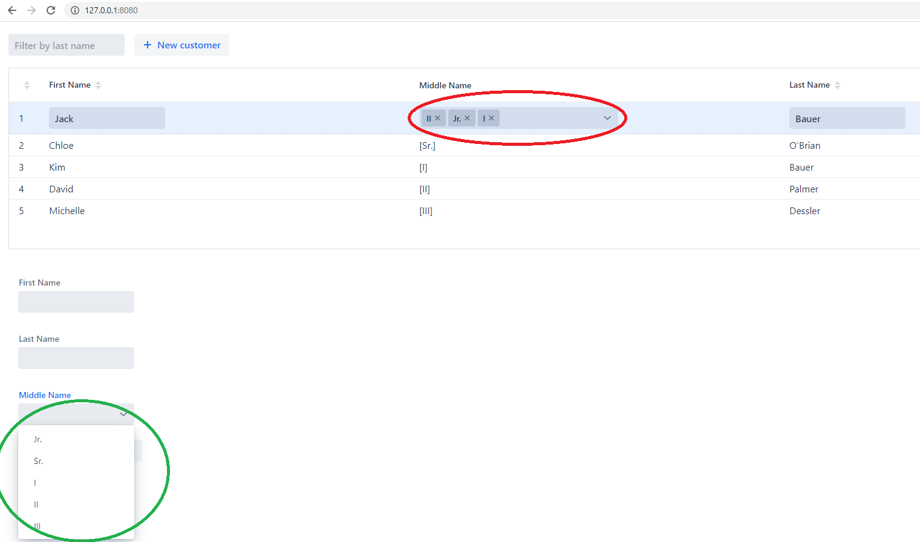Select 'Jr.' from the dropdown list
Viewport: 920px width, 542px height.
[x=38, y=439]
